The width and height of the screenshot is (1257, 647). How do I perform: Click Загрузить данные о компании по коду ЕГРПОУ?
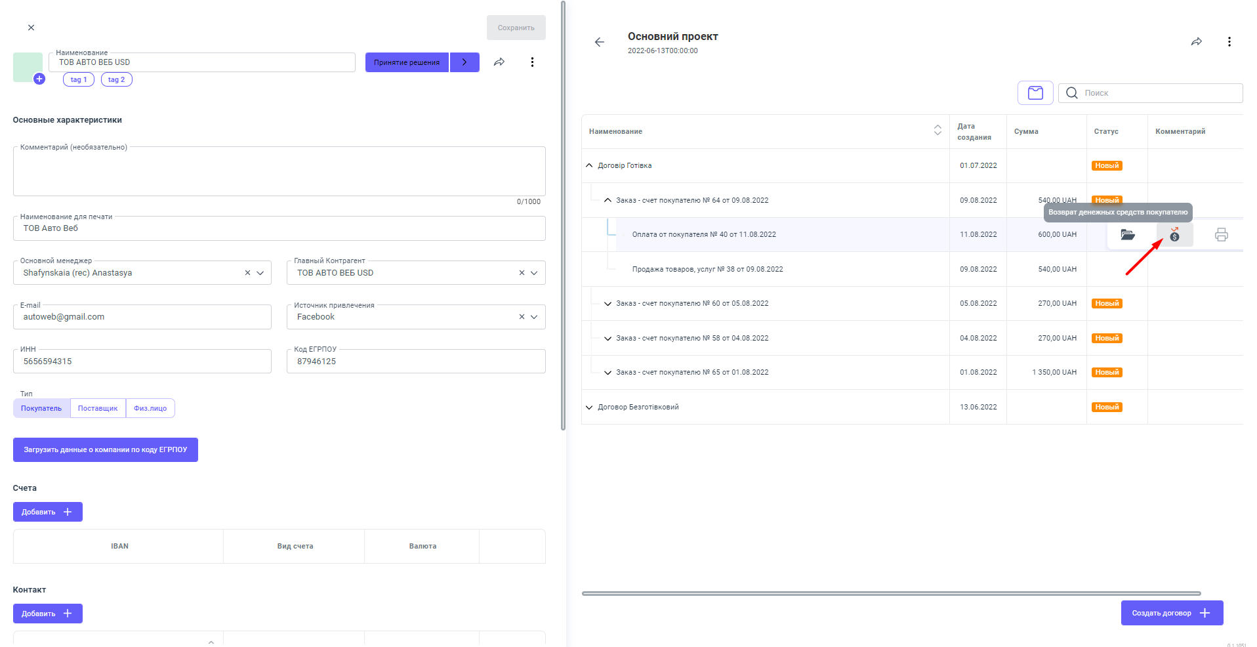[106, 450]
